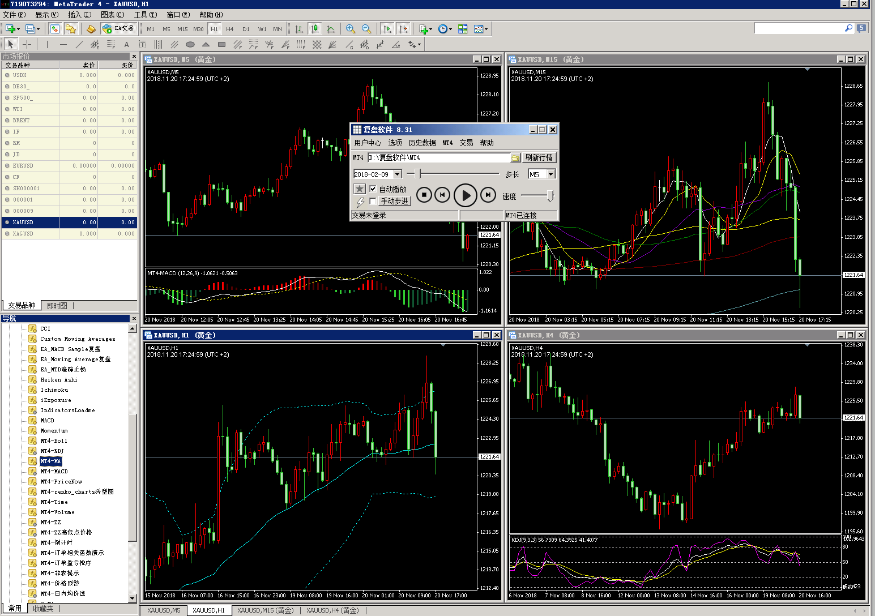Select the crosshair cursor tool
Image resolution: width=875 pixels, height=616 pixels.
pyautogui.click(x=27, y=44)
